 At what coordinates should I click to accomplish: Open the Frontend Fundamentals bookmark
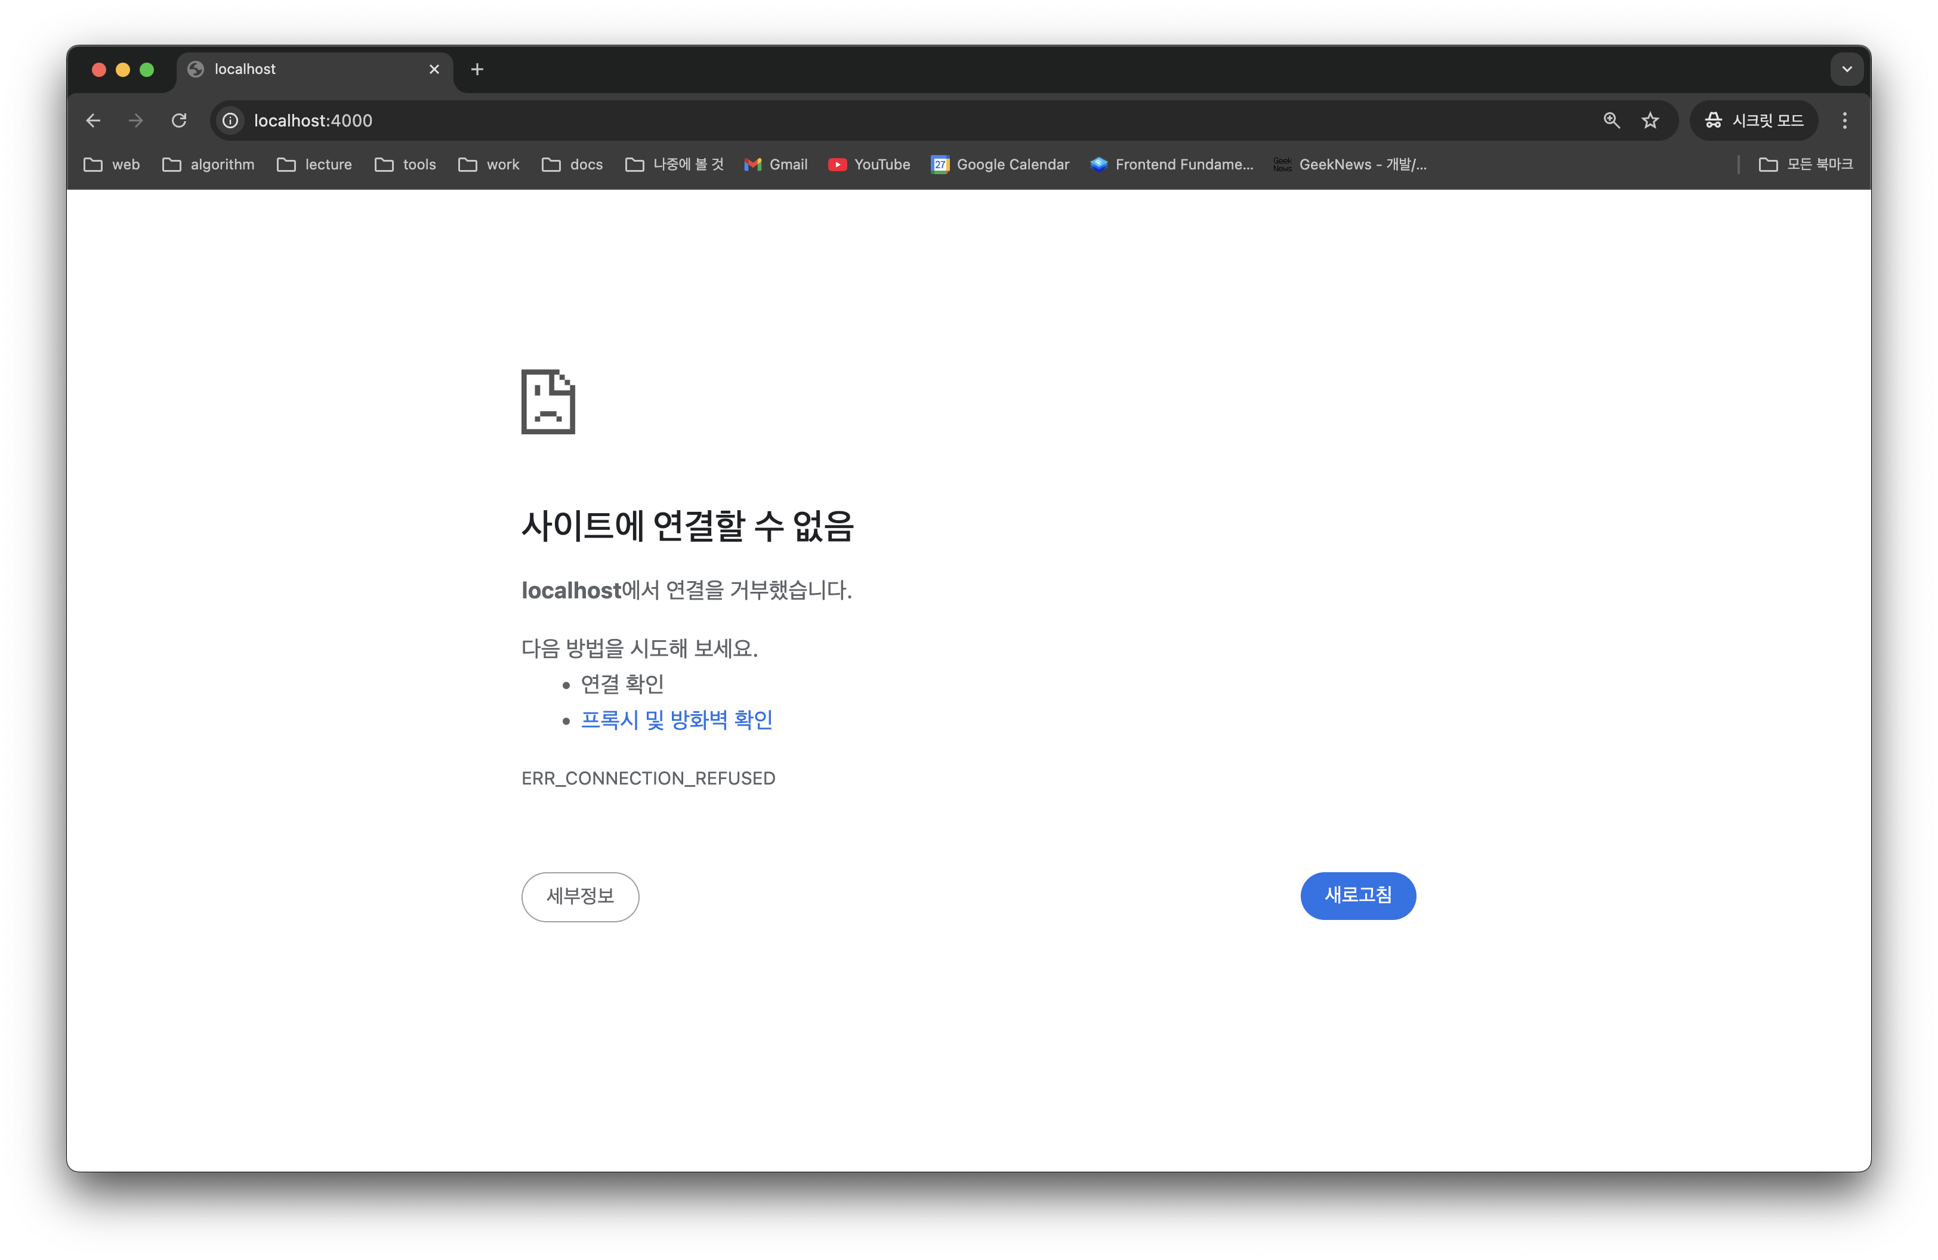coord(1172,165)
